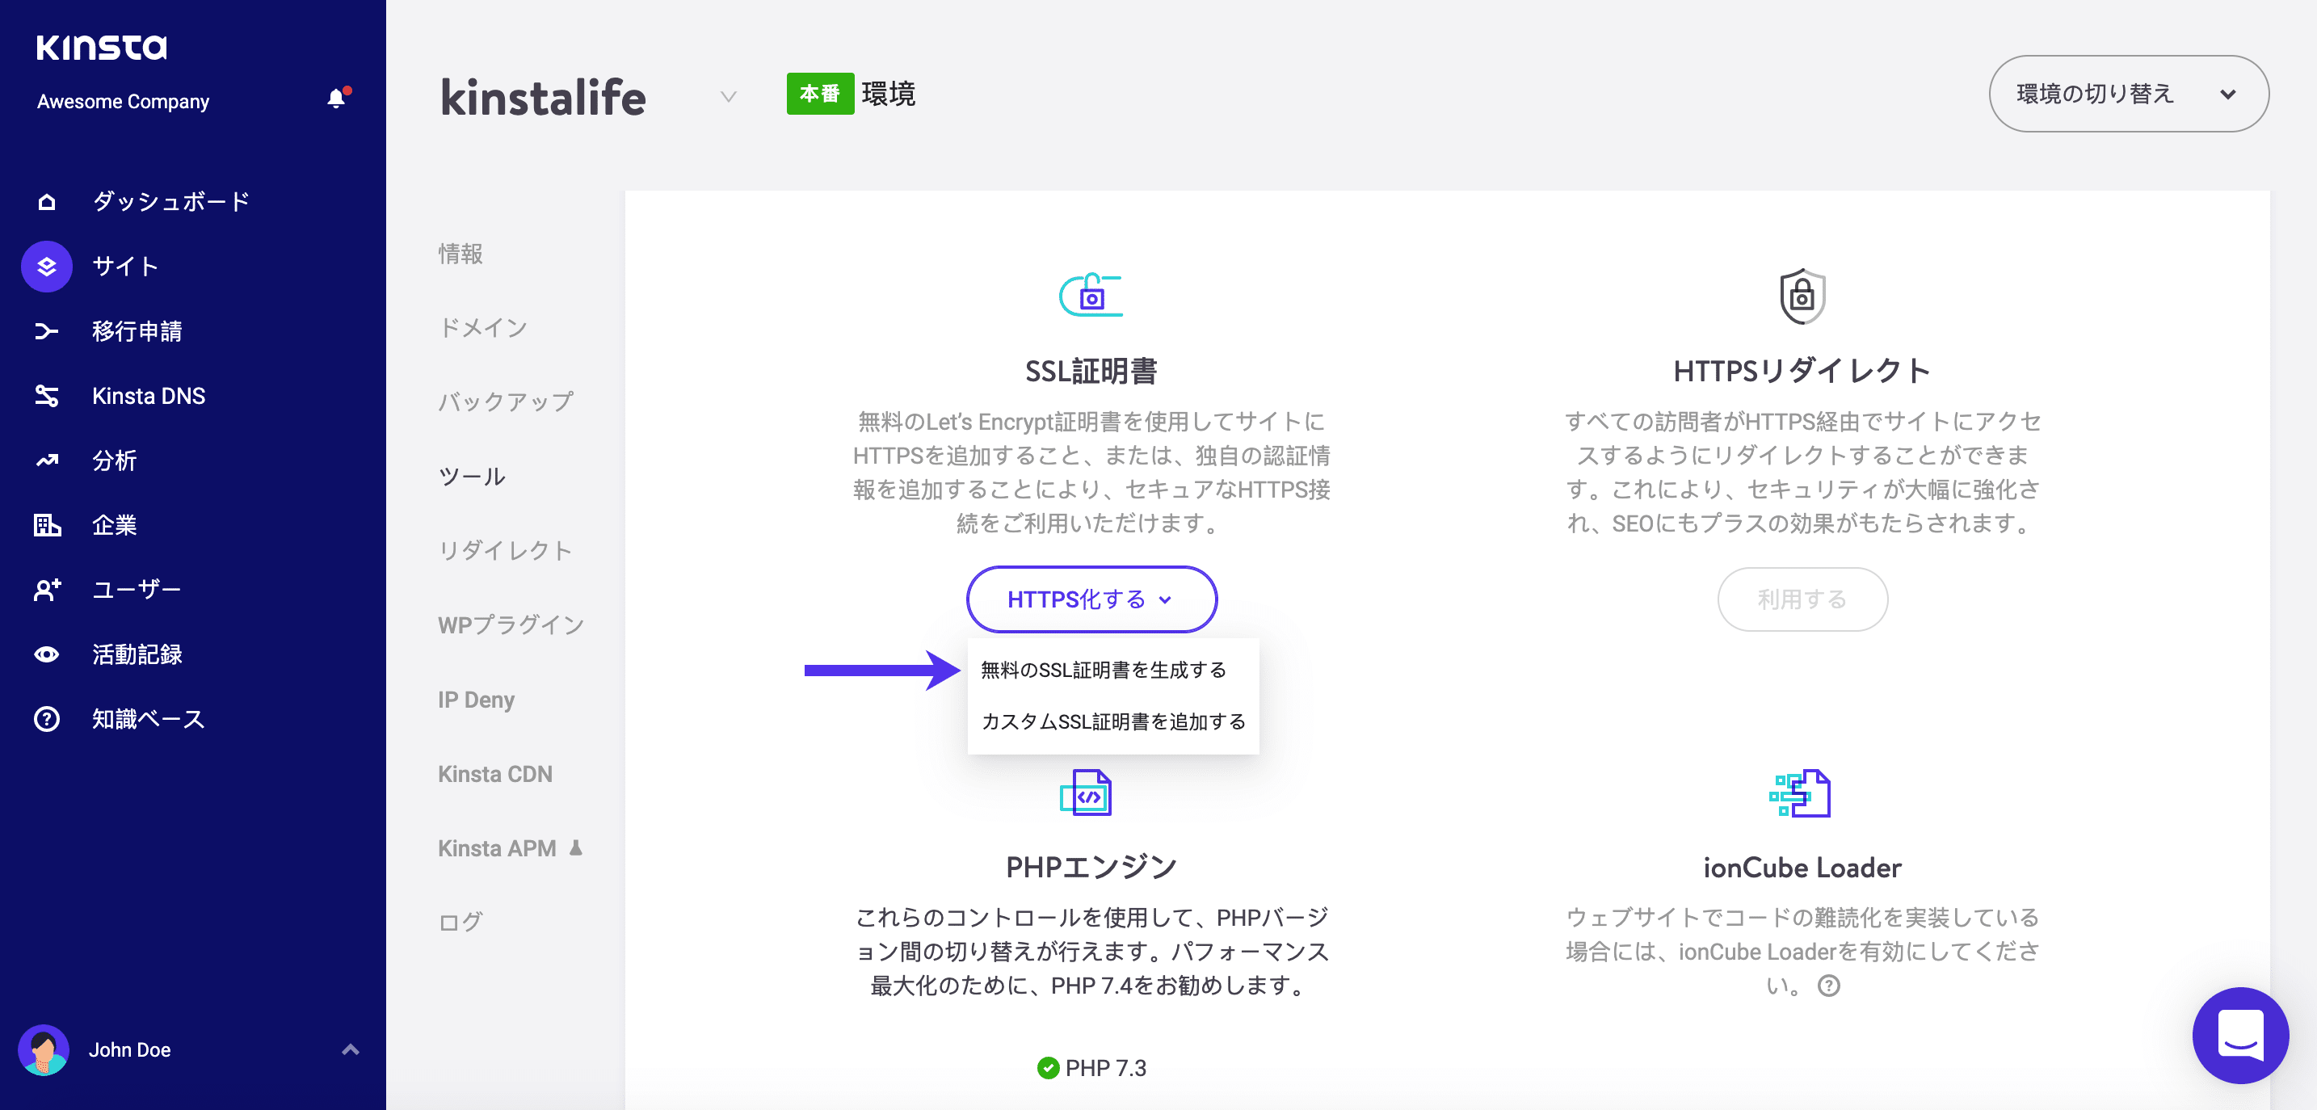Click the SSL証明書 heading
2317x1110 pixels.
click(1090, 371)
